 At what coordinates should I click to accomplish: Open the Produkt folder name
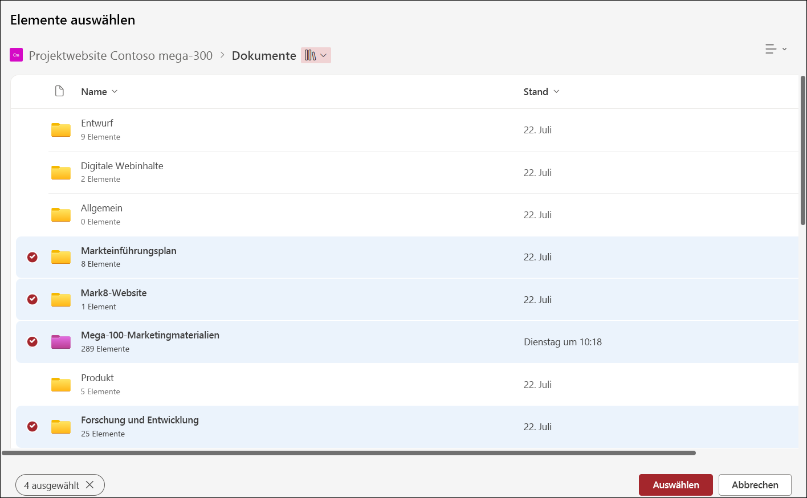click(x=97, y=378)
